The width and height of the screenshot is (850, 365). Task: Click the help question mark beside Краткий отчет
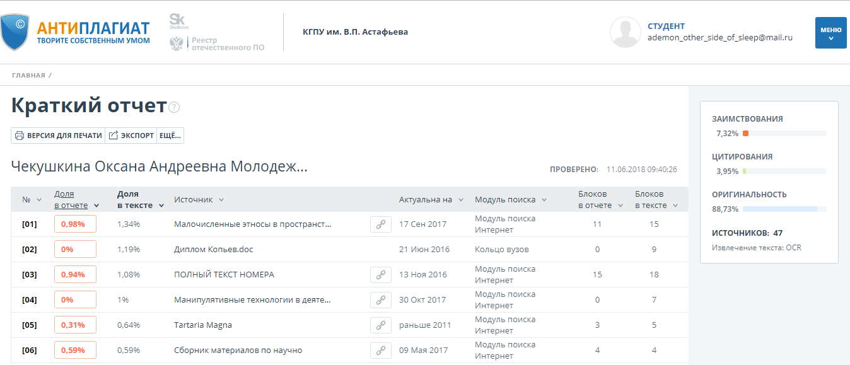pos(174,107)
